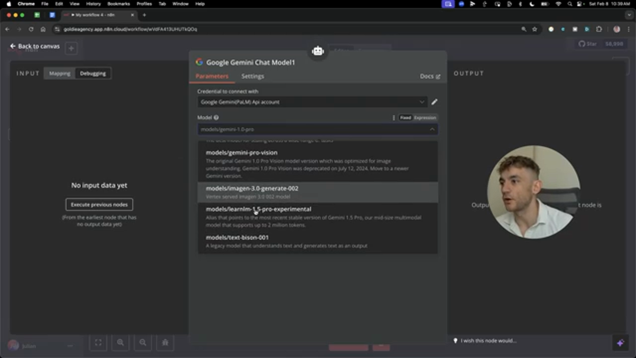636x358 pixels.
Task: Click the fit to view icon
Action: [98, 342]
